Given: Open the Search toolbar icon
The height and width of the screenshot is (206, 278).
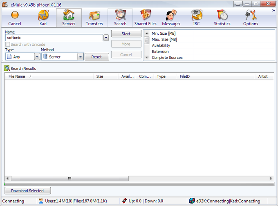Looking at the screenshot, I should (120, 18).
